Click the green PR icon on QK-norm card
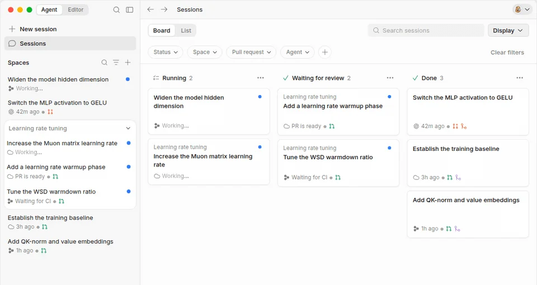 click(x=449, y=229)
